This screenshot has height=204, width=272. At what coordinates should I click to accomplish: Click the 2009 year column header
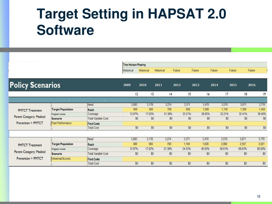coord(127,85)
